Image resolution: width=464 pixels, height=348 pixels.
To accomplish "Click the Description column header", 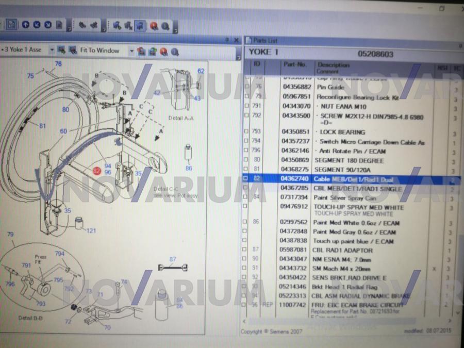I will coord(333,65).
